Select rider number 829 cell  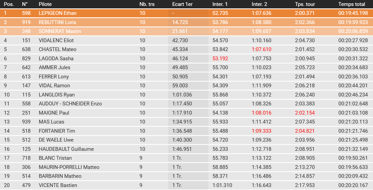(26, 58)
